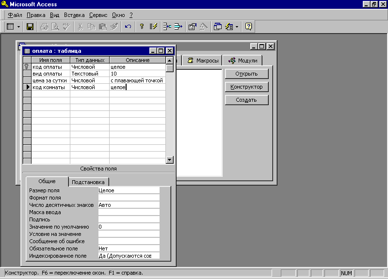The image size is (388, 279).
Task: Click the Delete Rows toolbar icon
Action: pos(178,27)
